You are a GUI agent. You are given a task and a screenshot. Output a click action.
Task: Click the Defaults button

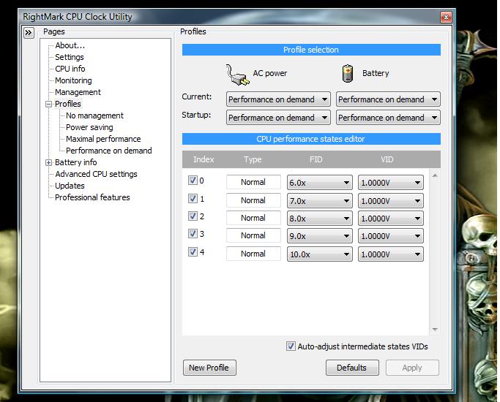tap(352, 368)
